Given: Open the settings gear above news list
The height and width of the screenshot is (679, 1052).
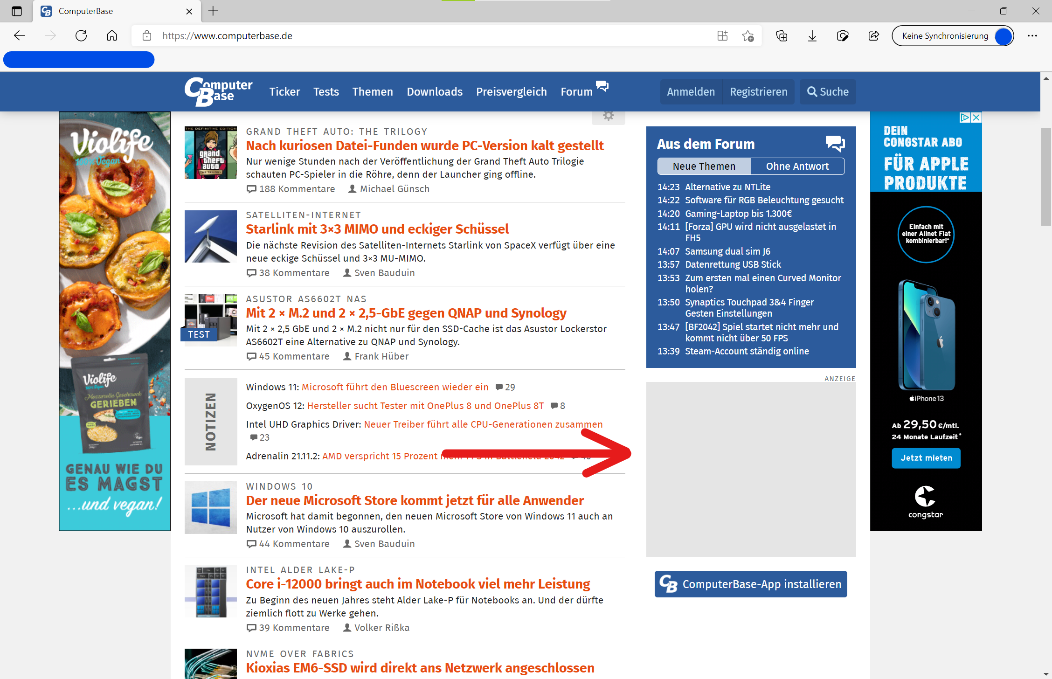Looking at the screenshot, I should [608, 116].
